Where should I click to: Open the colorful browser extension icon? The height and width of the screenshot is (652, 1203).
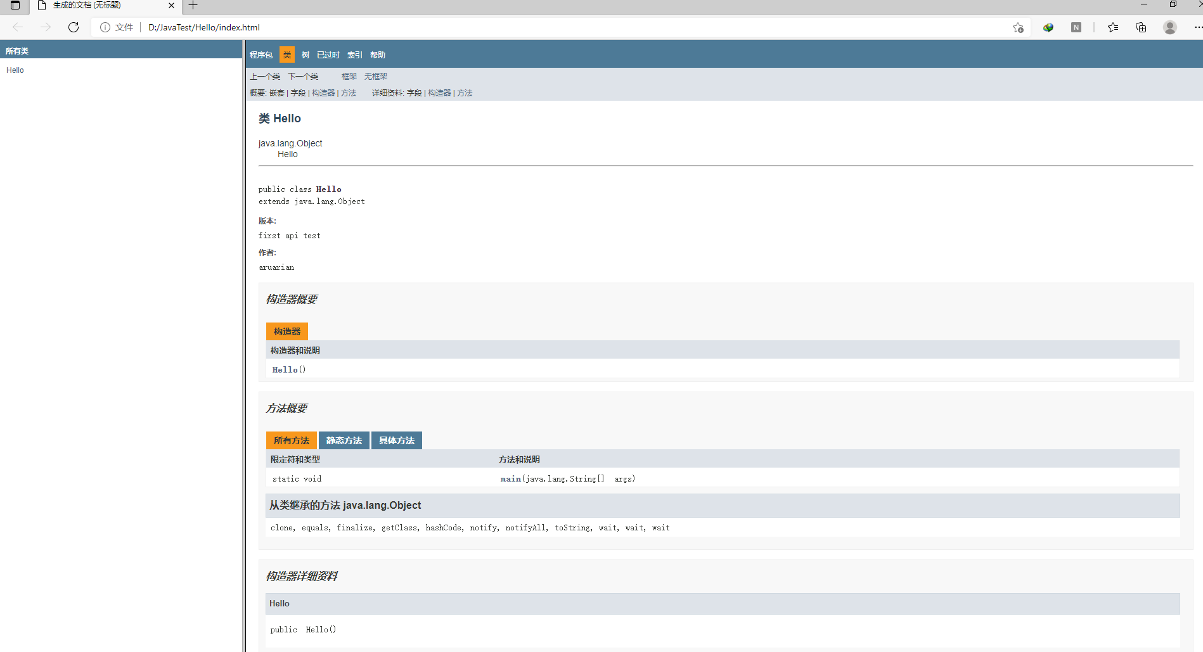point(1048,27)
